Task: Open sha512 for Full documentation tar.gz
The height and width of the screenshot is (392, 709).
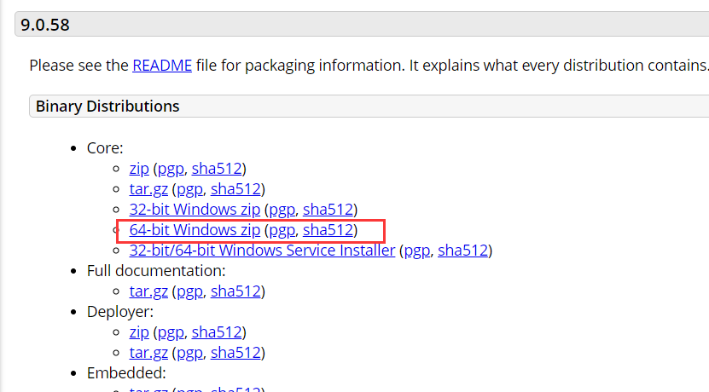Action: tap(237, 291)
